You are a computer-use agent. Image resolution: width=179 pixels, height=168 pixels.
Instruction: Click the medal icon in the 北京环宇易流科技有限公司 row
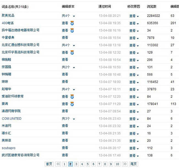[x=72, y=52]
